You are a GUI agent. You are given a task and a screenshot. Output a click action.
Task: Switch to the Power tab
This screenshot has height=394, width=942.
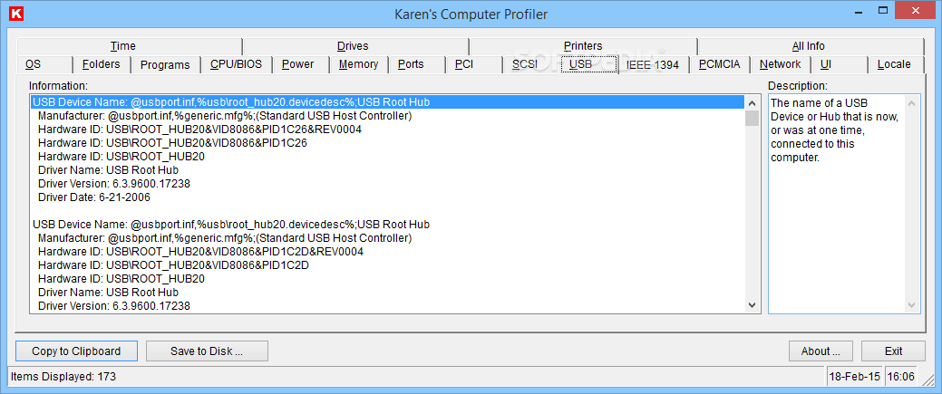point(302,64)
